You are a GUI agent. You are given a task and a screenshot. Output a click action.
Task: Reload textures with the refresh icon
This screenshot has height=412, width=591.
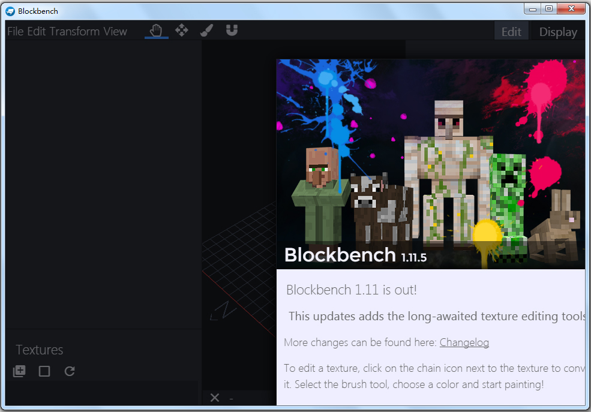pyautogui.click(x=70, y=371)
